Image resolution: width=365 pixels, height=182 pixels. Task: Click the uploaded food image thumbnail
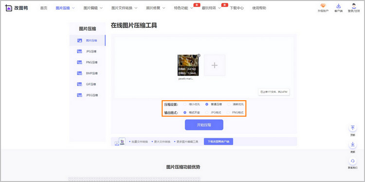[x=188, y=65]
